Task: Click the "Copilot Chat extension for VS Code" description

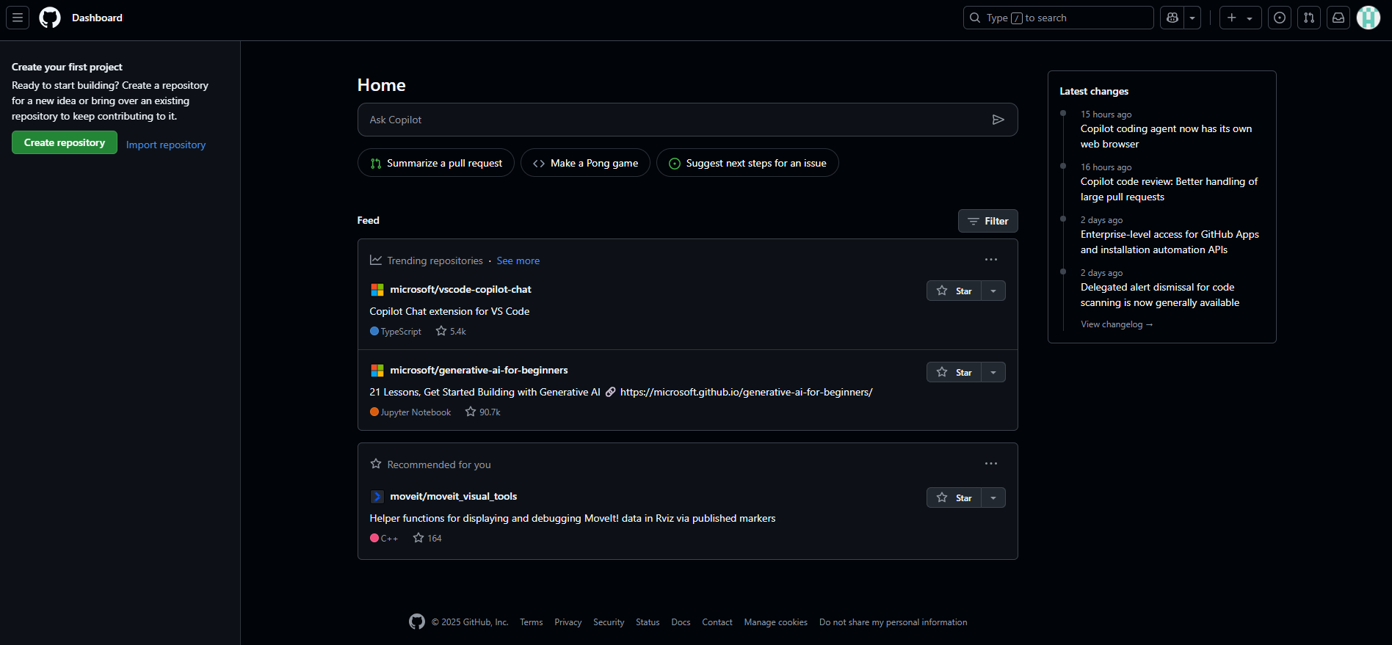Action: (449, 311)
